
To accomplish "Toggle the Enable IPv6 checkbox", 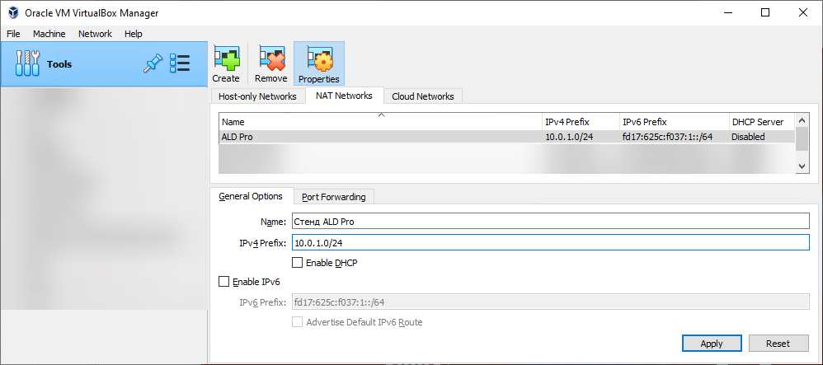I will pyautogui.click(x=224, y=282).
